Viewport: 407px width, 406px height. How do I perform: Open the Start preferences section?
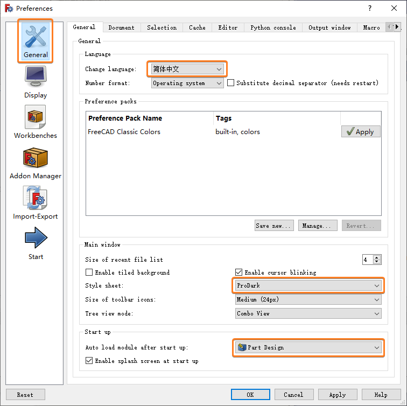pyautogui.click(x=36, y=243)
